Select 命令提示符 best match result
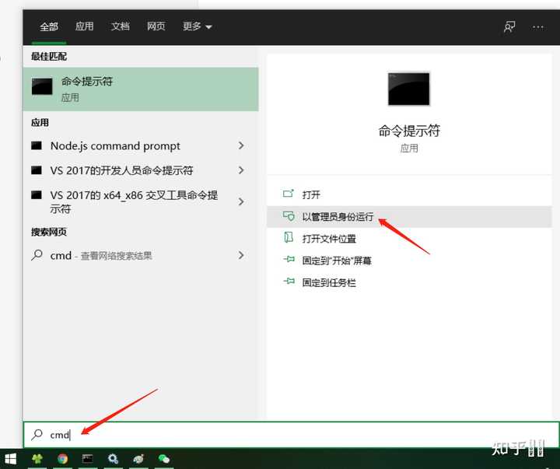 [141, 89]
